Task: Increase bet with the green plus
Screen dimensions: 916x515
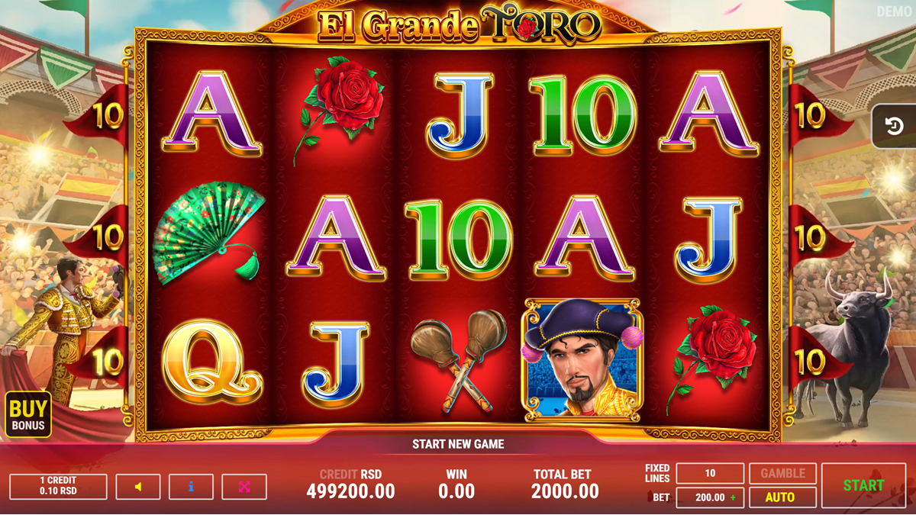Action: click(734, 497)
